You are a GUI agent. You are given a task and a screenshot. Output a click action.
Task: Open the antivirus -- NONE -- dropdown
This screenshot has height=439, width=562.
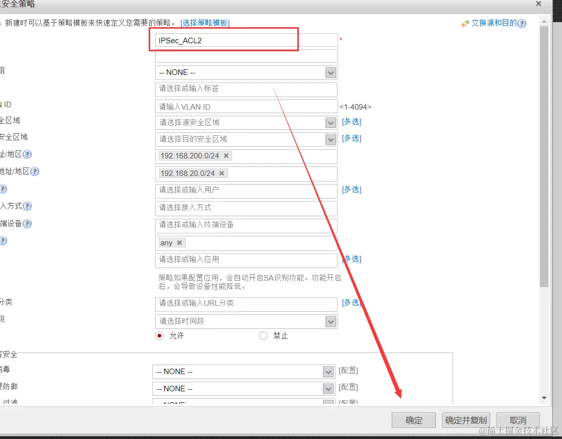click(x=244, y=372)
